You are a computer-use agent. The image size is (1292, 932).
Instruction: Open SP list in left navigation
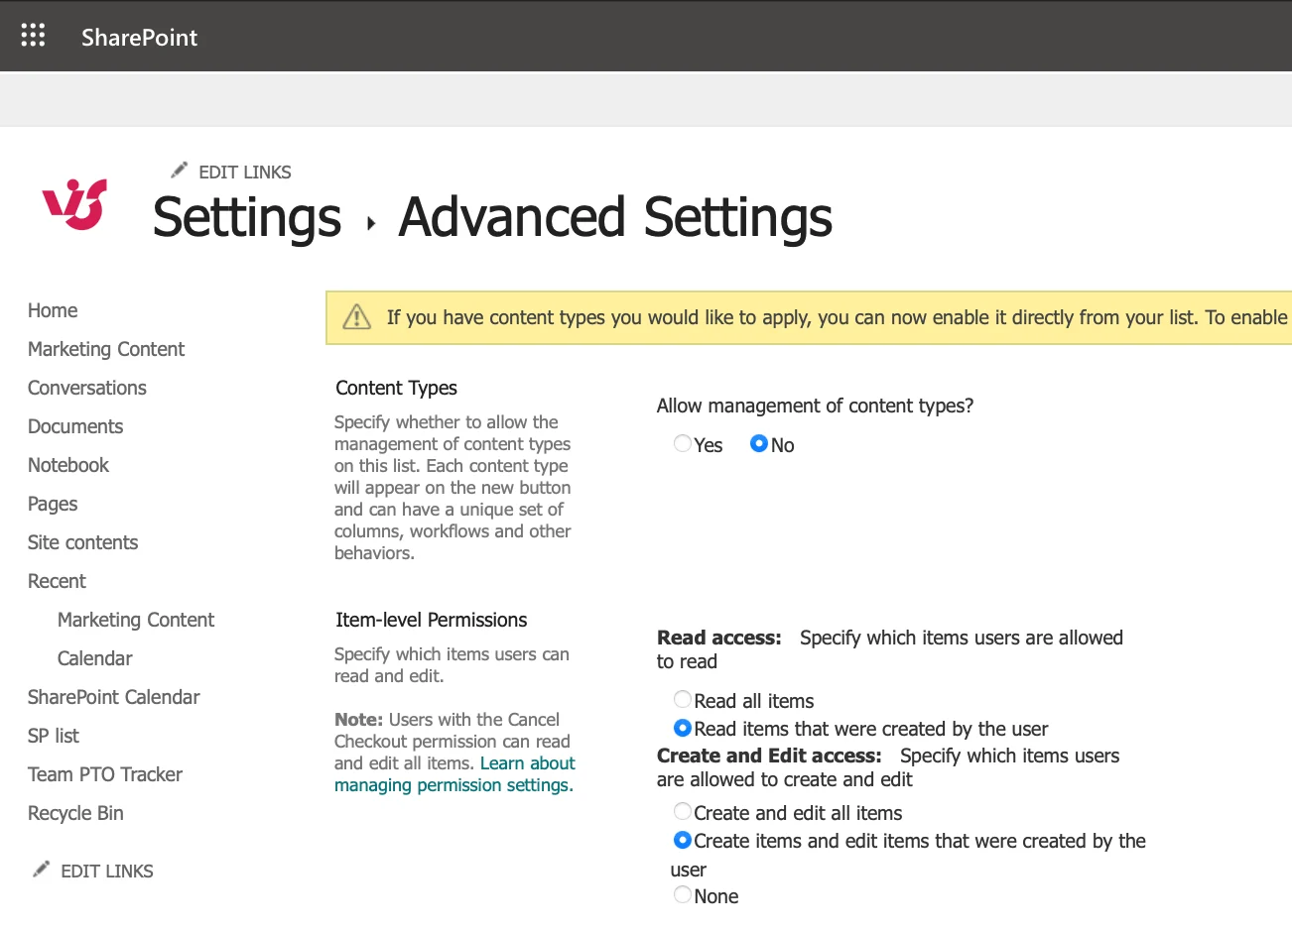pyautogui.click(x=54, y=736)
